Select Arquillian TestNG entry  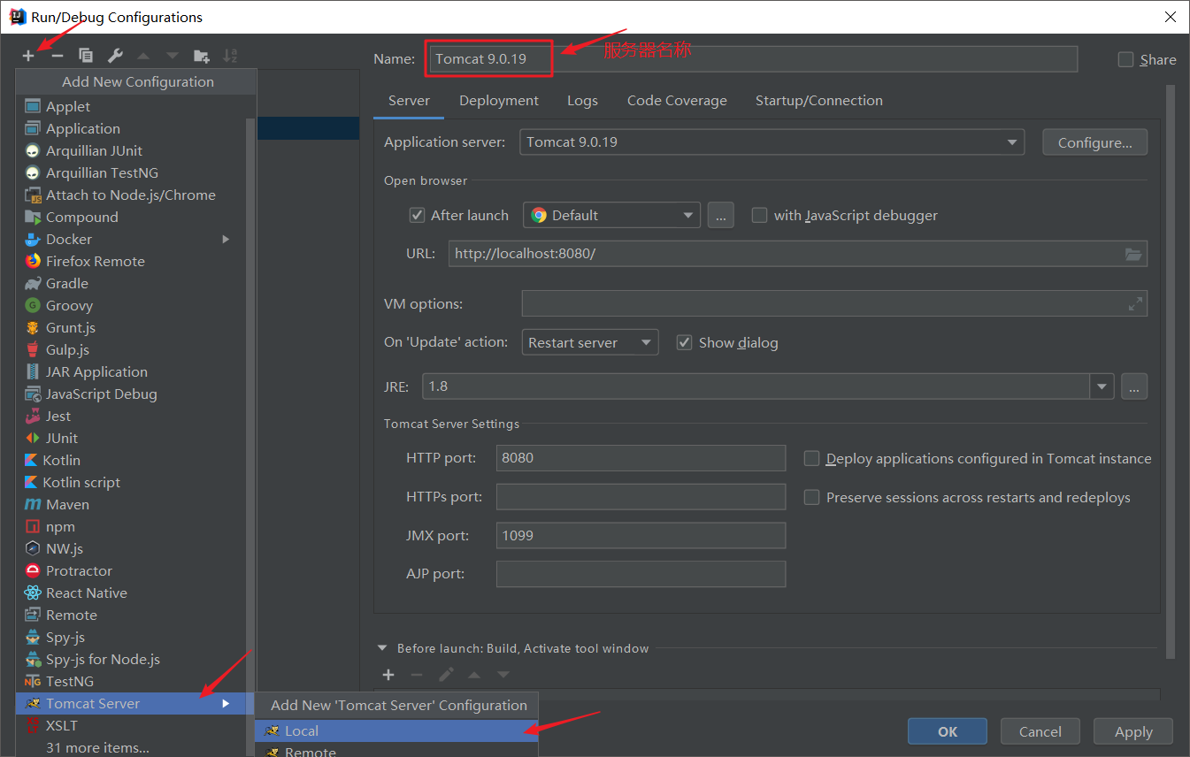point(130,172)
